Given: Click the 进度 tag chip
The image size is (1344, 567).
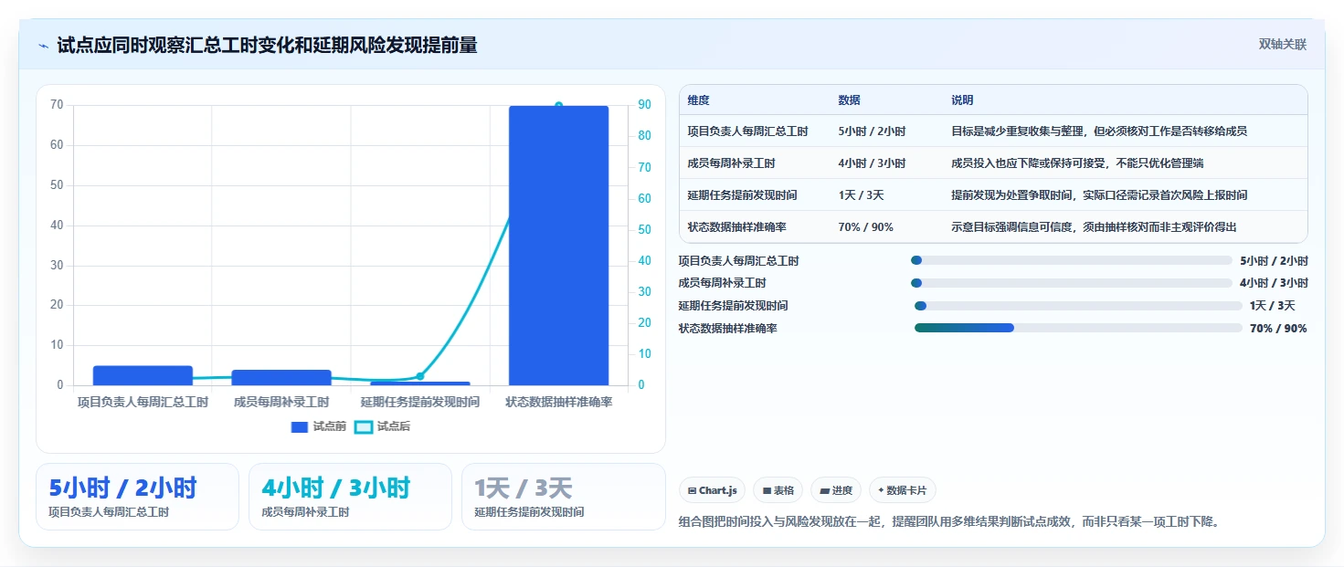Looking at the screenshot, I should pyautogui.click(x=836, y=490).
